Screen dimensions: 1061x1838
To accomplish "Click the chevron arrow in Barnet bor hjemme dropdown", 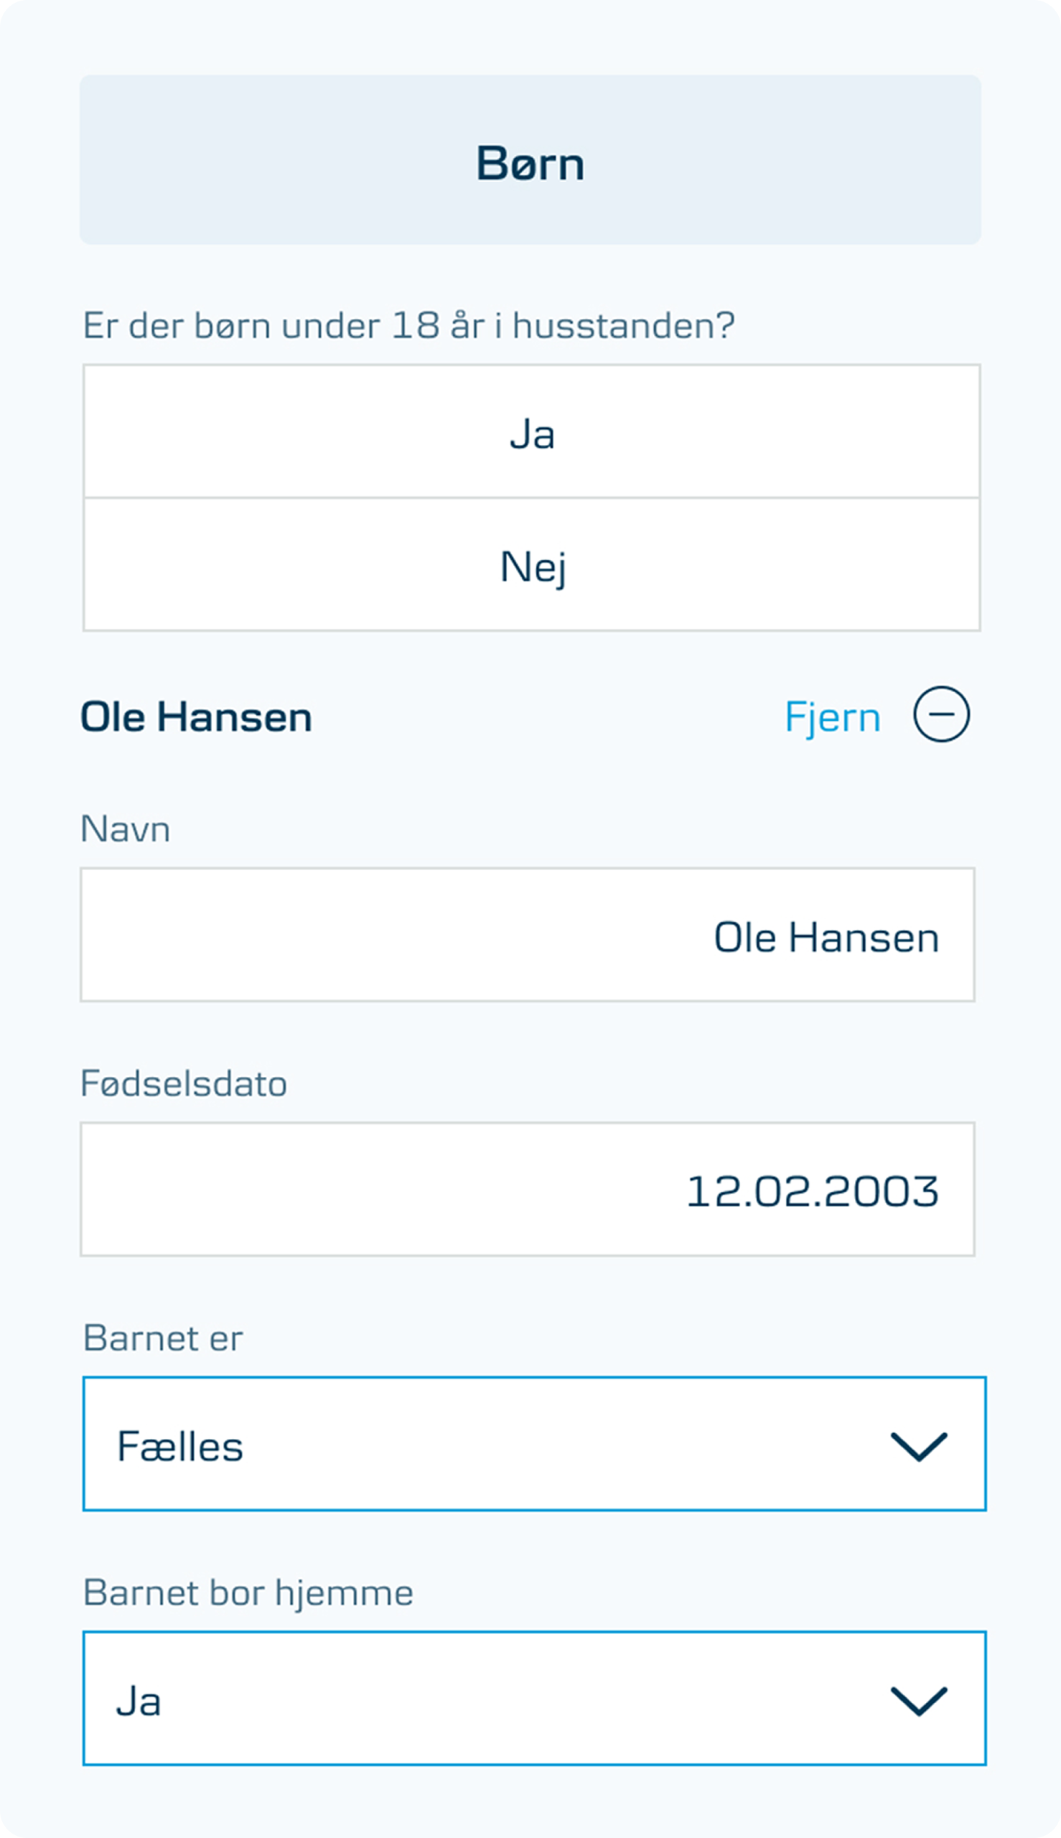I will click(918, 1702).
